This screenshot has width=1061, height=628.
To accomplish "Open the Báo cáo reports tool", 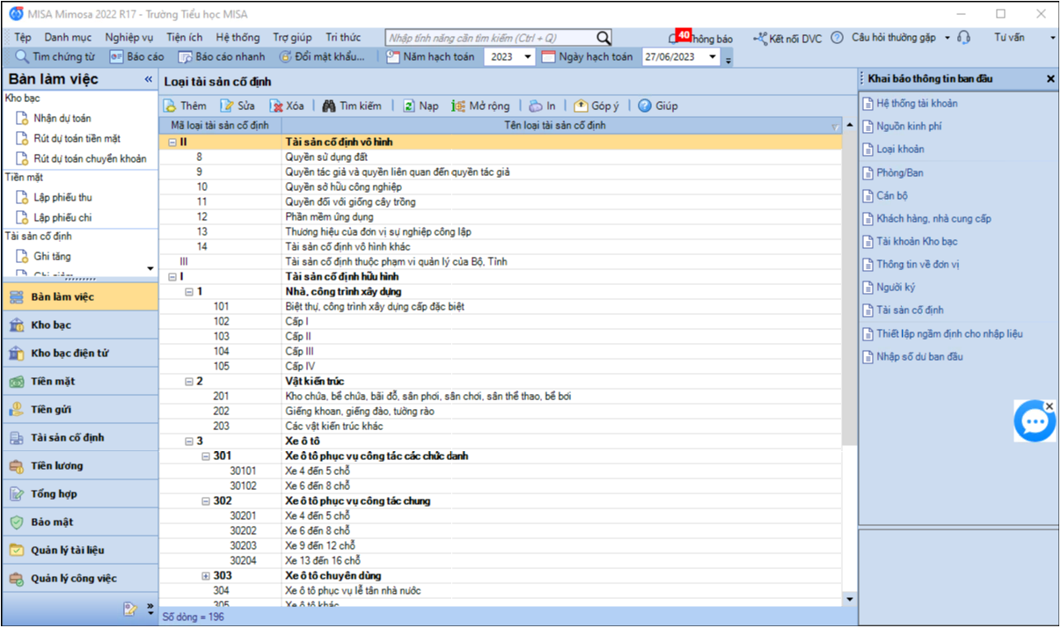I will click(x=136, y=56).
